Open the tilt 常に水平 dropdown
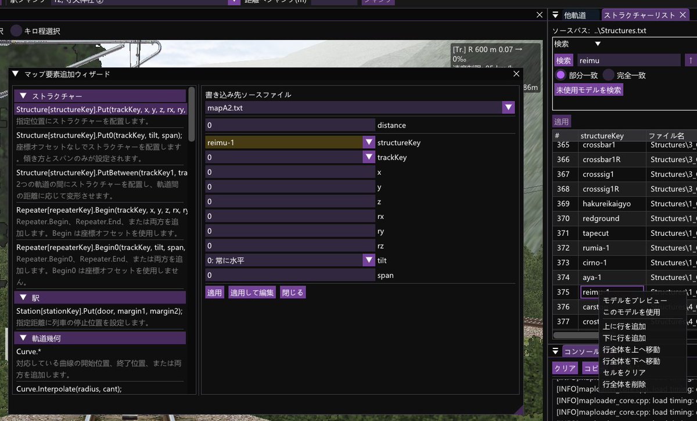 click(x=369, y=260)
